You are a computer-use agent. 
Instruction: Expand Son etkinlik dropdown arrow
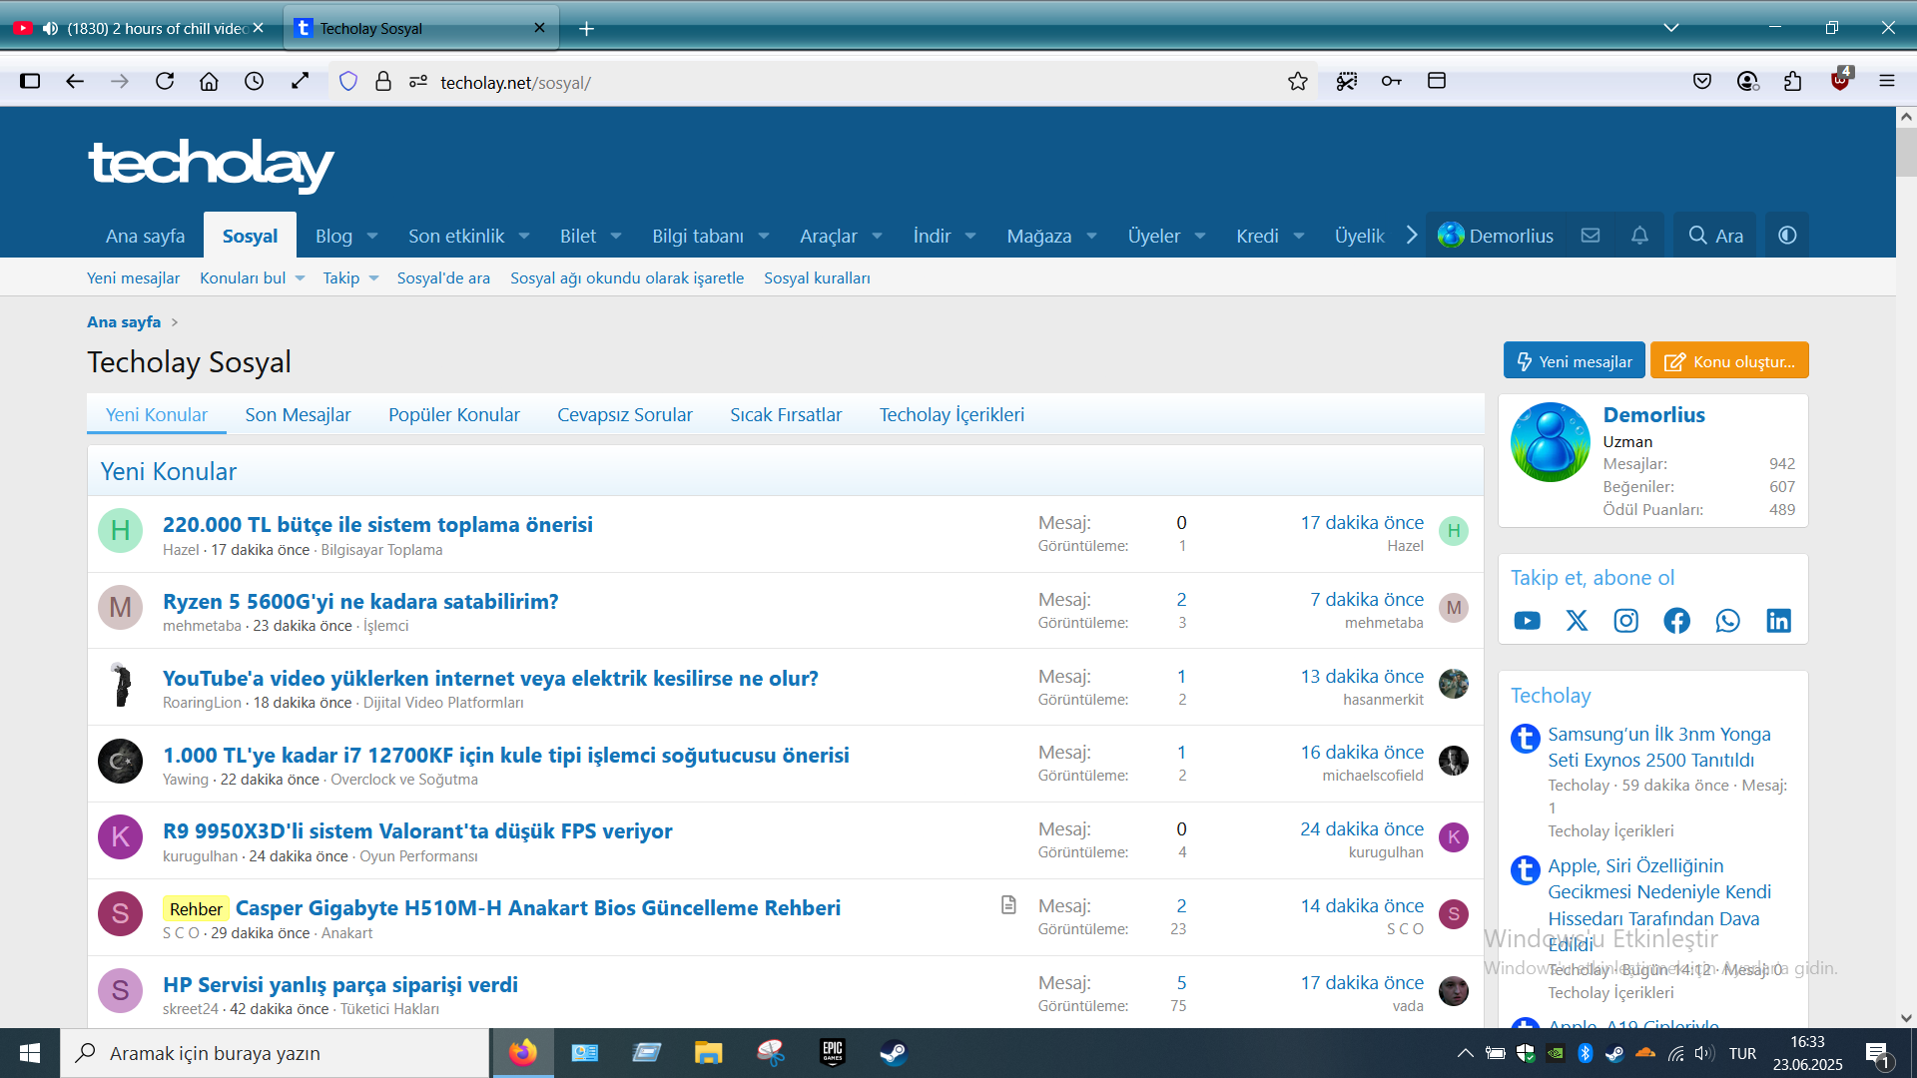coord(524,237)
